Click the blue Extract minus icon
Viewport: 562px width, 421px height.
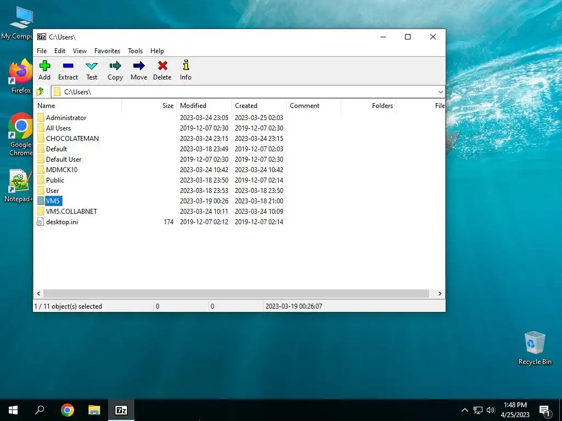click(x=68, y=66)
